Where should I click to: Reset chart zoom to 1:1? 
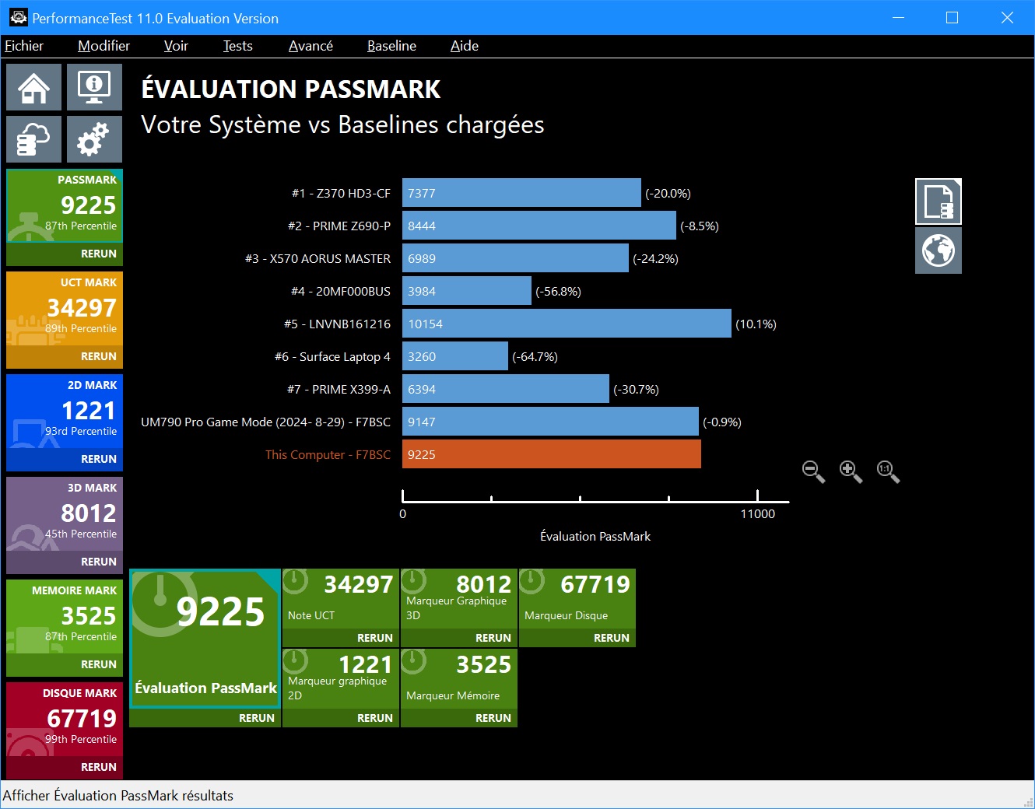[x=887, y=471]
